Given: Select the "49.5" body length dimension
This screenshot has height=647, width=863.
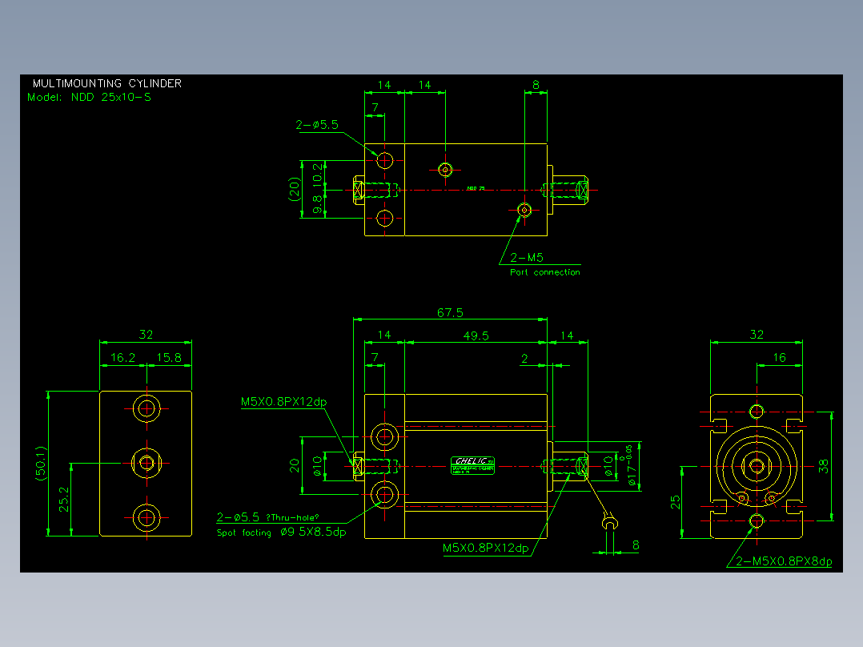Looking at the screenshot, I should click(476, 336).
